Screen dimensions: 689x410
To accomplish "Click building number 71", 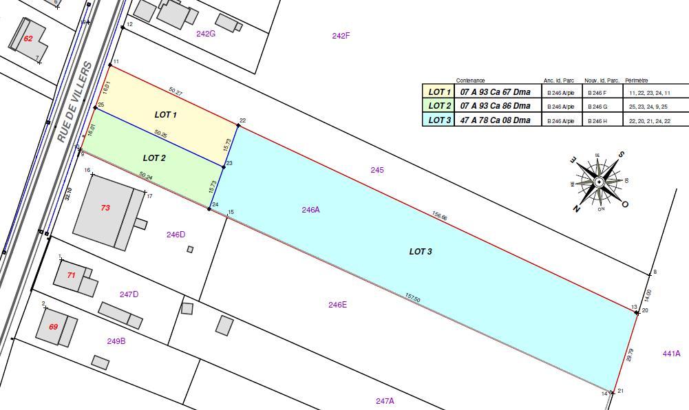I will 72,275.
